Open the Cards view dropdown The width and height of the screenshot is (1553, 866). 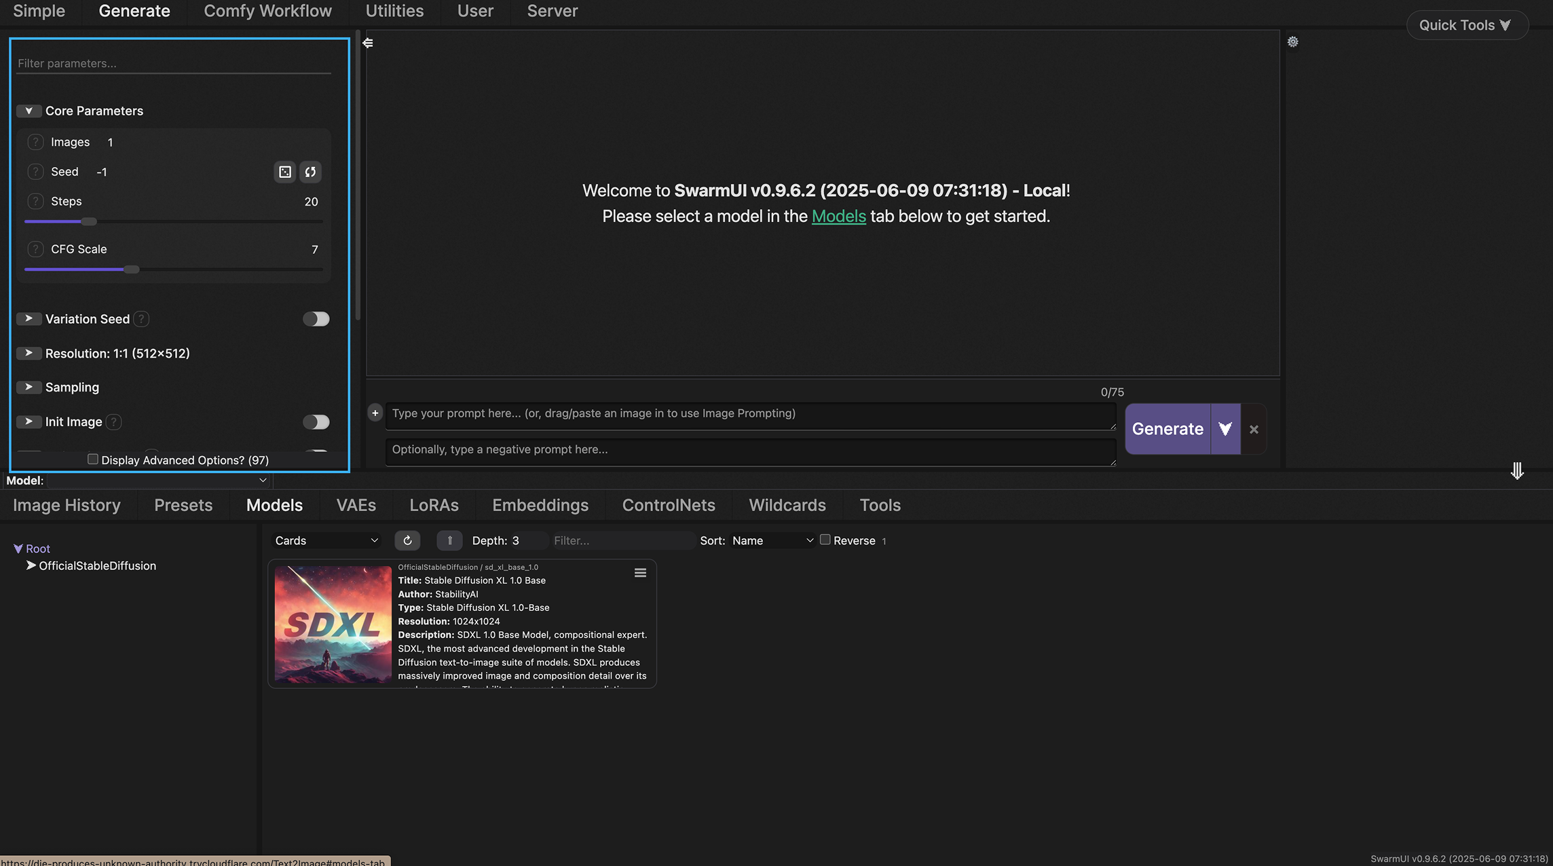pyautogui.click(x=326, y=540)
